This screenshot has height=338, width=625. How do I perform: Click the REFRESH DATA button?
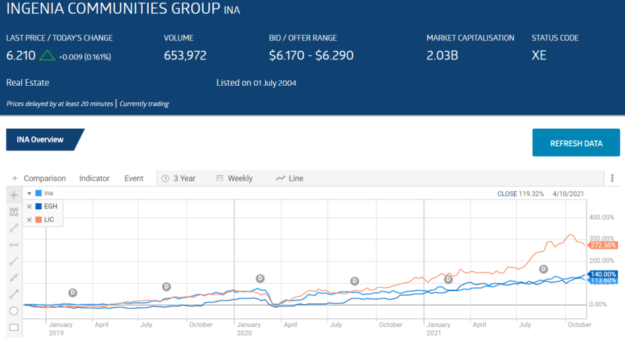[x=576, y=143]
